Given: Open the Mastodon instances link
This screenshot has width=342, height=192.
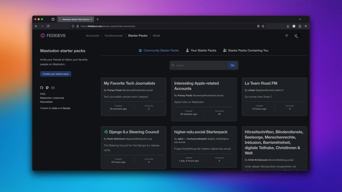Looking at the screenshot, I should (x=52, y=98).
